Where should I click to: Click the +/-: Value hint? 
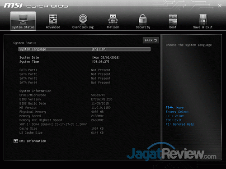[174, 116]
